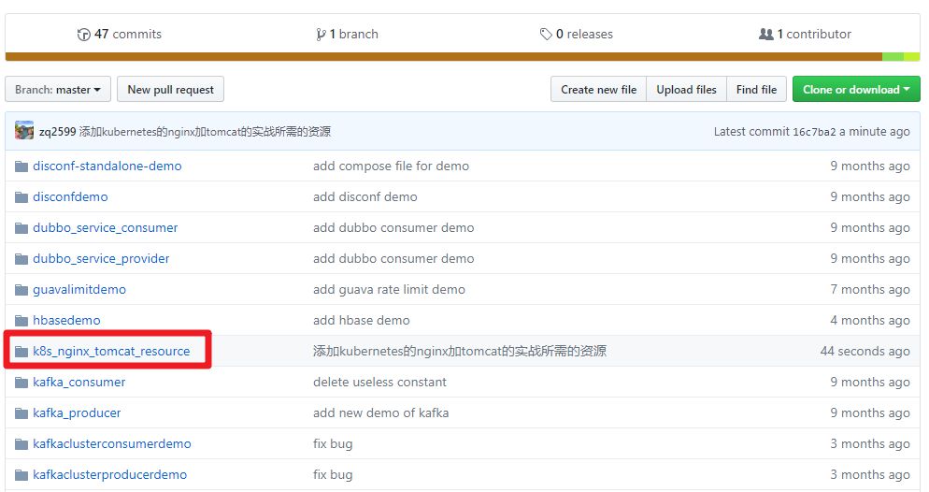Open the dubbo_service_provider folder
Screen dimensions: 929x492
(101, 258)
